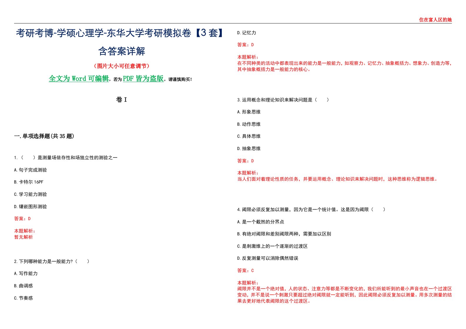Click the text 暂无解析

[23, 237]
